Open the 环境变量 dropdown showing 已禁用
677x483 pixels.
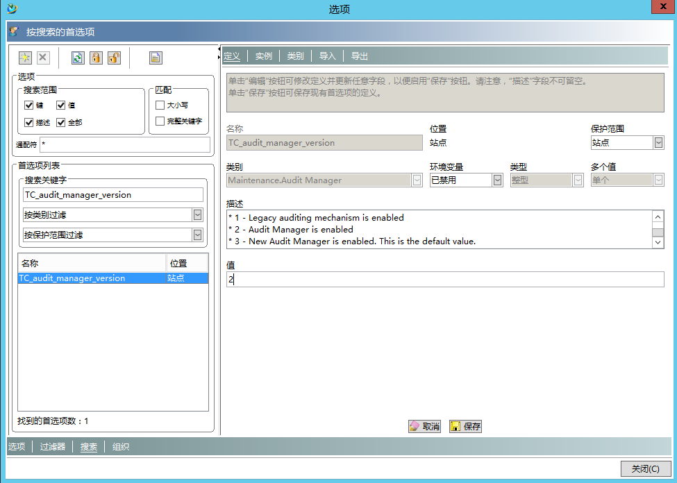497,180
